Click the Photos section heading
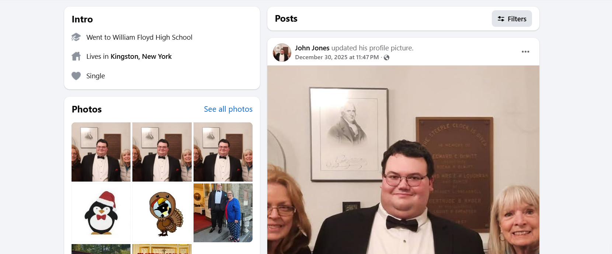This screenshot has width=612, height=254. click(87, 109)
